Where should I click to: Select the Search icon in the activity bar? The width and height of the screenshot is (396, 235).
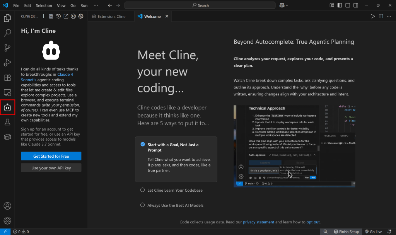click(8, 32)
